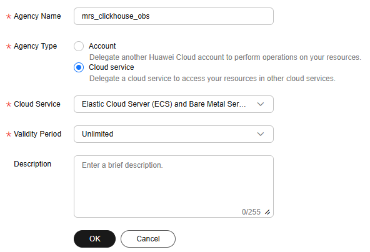Click the 'Delegate another Huawei Cloud account' hint
The image size is (370, 252).
pyautogui.click(x=225, y=57)
